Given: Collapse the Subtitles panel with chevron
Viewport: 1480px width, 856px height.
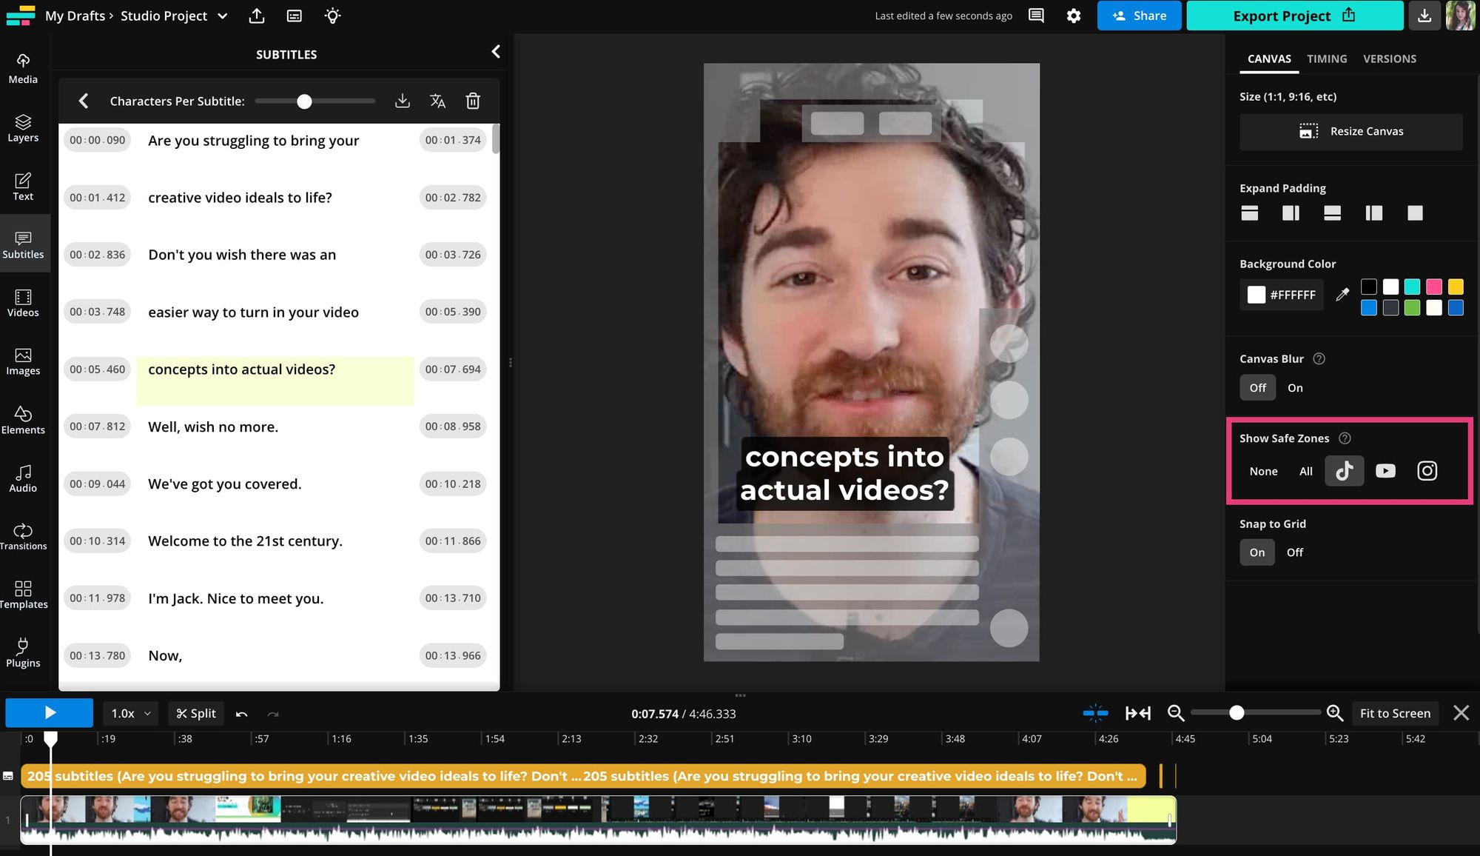Looking at the screenshot, I should (496, 51).
